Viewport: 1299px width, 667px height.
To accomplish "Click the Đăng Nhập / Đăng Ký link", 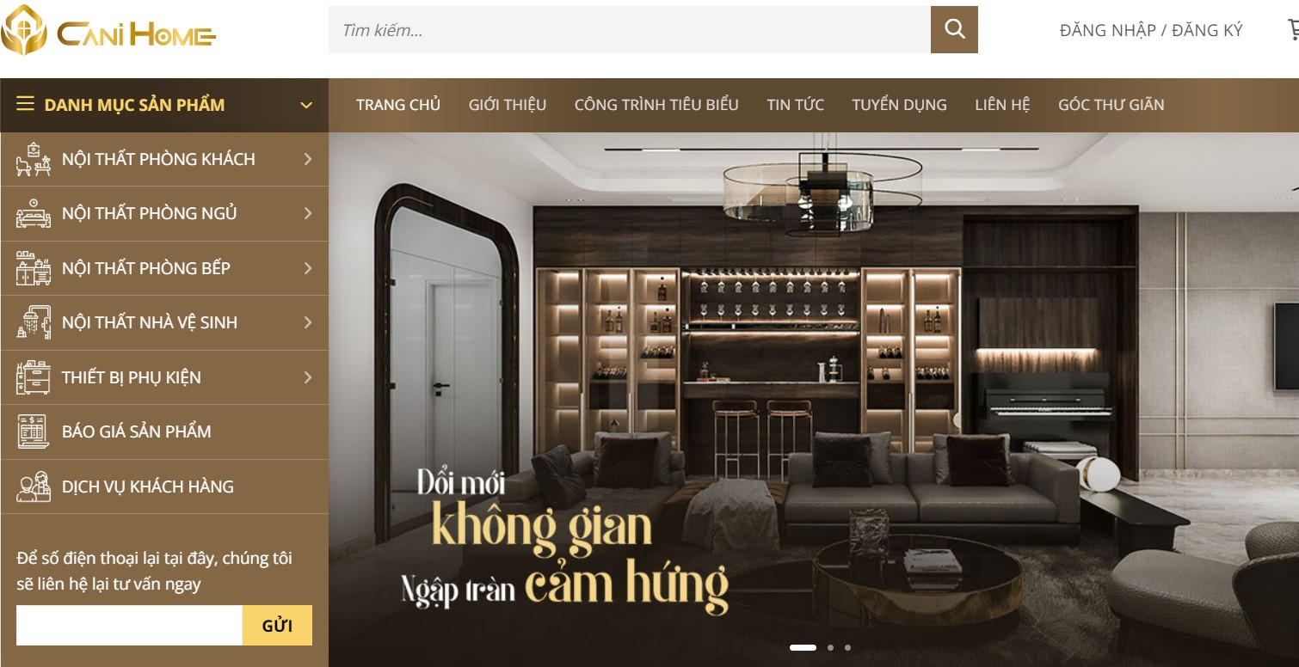I will (x=1151, y=30).
